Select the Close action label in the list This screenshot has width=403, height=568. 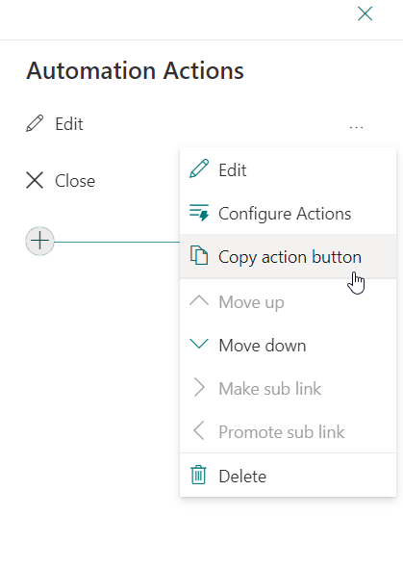[75, 181]
